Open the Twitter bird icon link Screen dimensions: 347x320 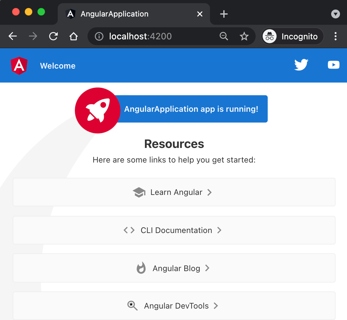301,65
